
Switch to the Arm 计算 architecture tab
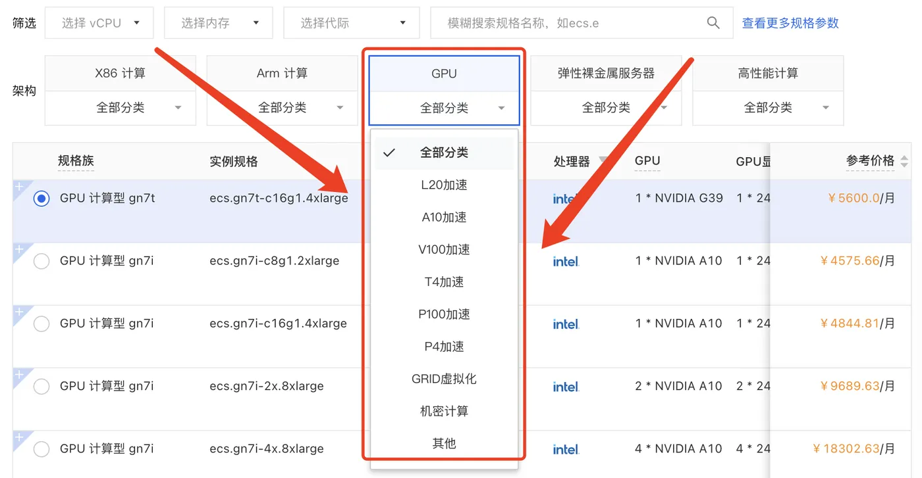click(x=281, y=73)
